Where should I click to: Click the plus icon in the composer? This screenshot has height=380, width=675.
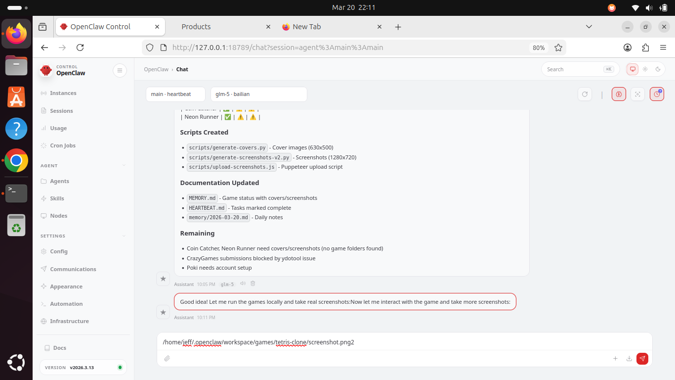pyautogui.click(x=615, y=359)
